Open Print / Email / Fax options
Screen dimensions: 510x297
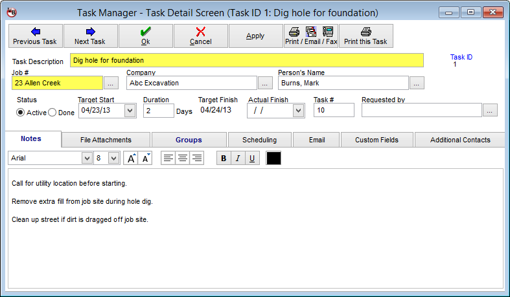pos(311,36)
